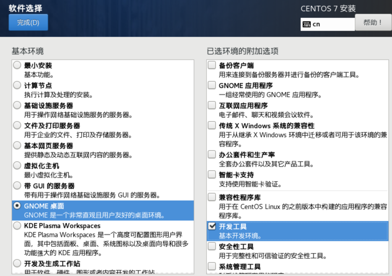Screen dimensions: 392x276
Task: Click the 系统管理工具 add-on label
Action: pyautogui.click(x=240, y=267)
